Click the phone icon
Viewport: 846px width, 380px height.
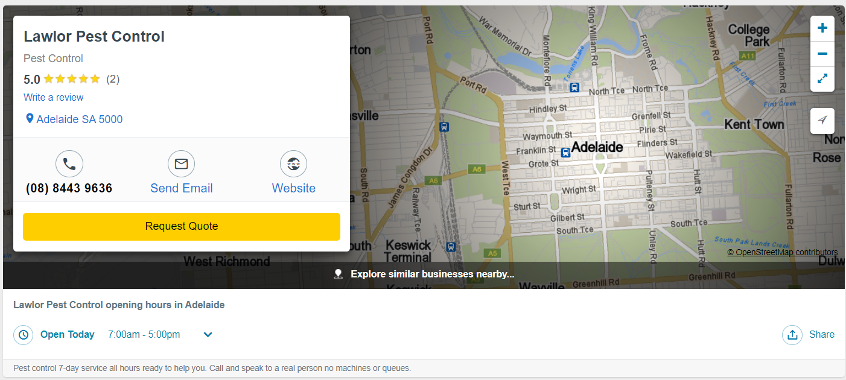(69, 164)
